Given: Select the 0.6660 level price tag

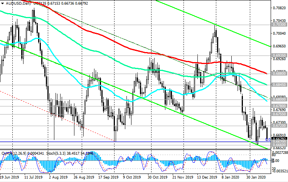Looking at the screenshot, I should tap(279, 145).
